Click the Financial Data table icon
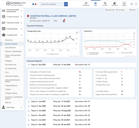Image resolution: width=139 pixels, height=128 pixels. point(4,29)
